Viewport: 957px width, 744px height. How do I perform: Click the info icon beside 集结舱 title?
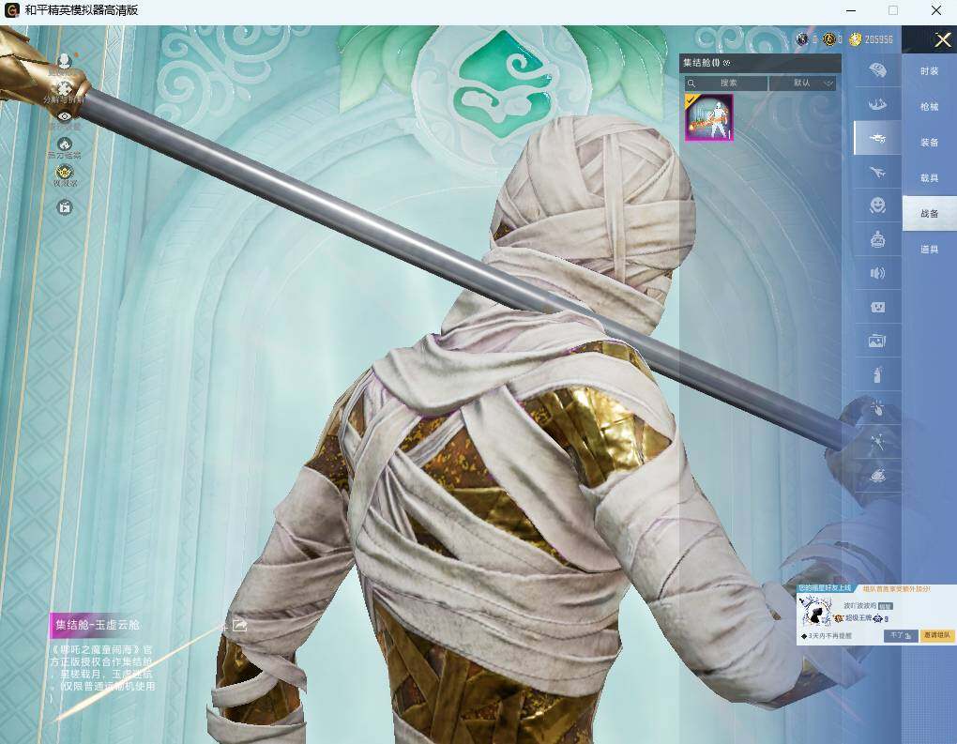(x=727, y=63)
